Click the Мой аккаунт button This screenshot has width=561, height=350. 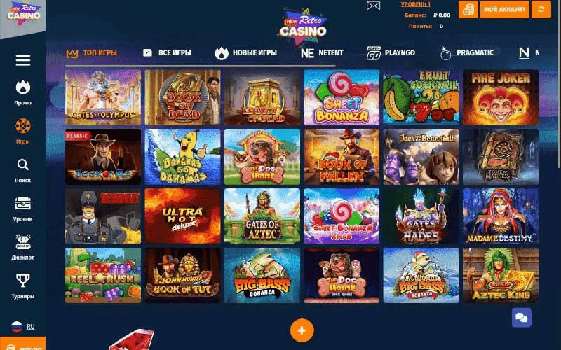click(x=504, y=9)
